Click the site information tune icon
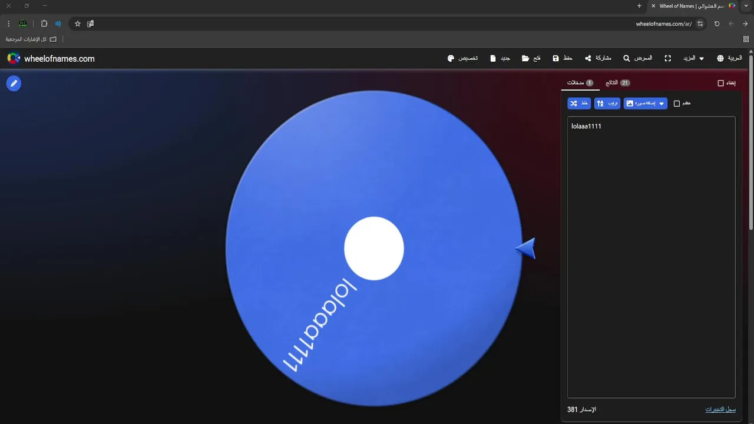This screenshot has width=754, height=424. click(x=700, y=24)
